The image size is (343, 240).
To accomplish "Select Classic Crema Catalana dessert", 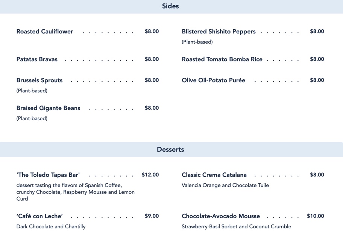I will tap(214, 175).
